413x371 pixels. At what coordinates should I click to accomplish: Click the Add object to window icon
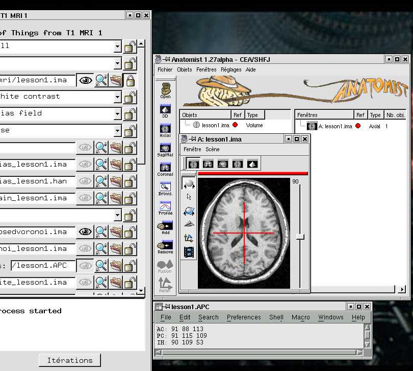(165, 226)
